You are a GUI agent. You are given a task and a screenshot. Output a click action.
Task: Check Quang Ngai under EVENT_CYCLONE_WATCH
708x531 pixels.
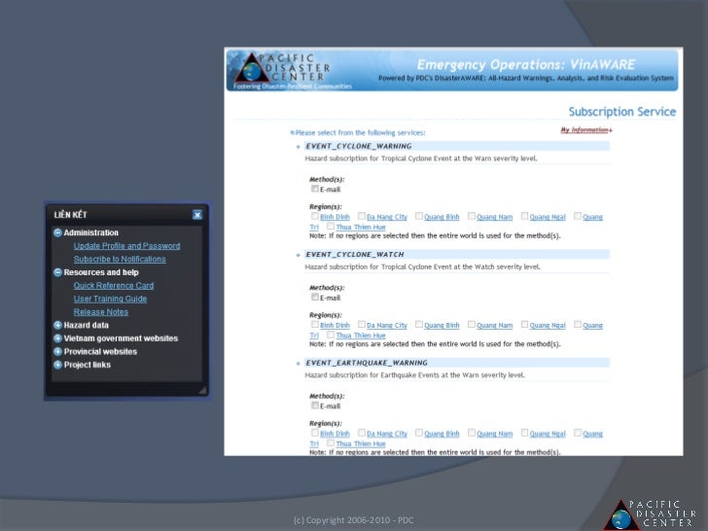pyautogui.click(x=524, y=324)
